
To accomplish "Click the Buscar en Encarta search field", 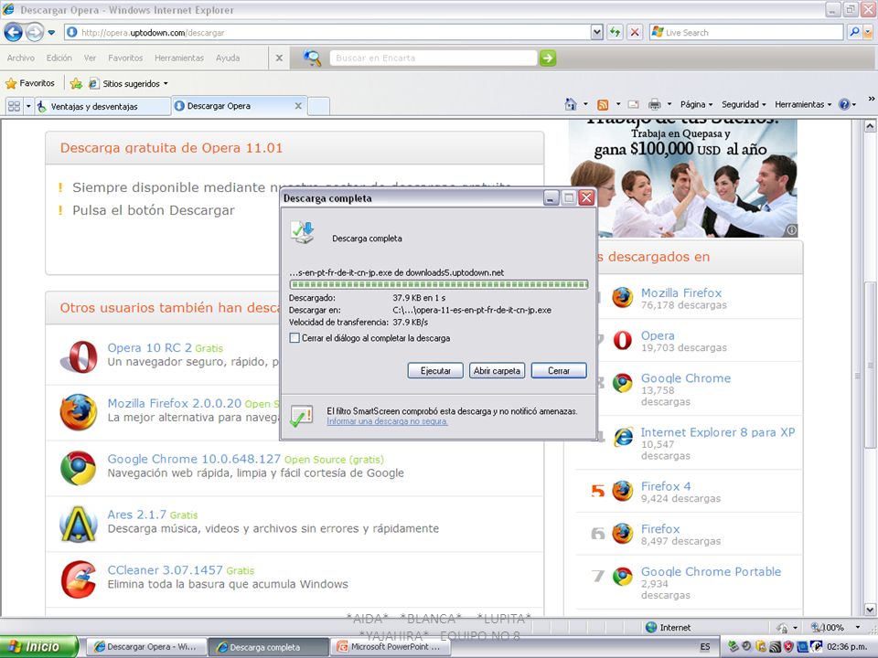I will [x=433, y=58].
